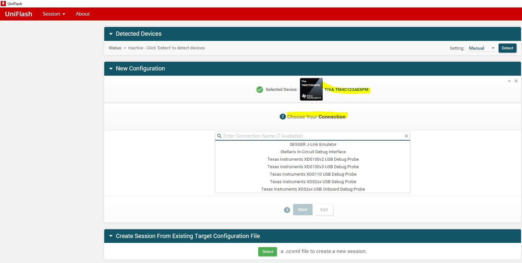Screen dimensions: 522x263
Task: Select Texas Instruments XDS110 USB Debug Probe
Action: (x=313, y=174)
